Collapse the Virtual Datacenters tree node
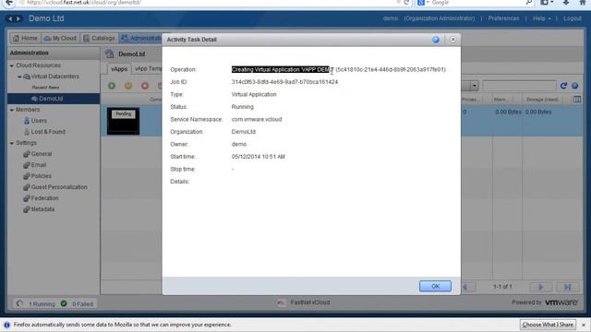The height and width of the screenshot is (332, 591). point(19,77)
